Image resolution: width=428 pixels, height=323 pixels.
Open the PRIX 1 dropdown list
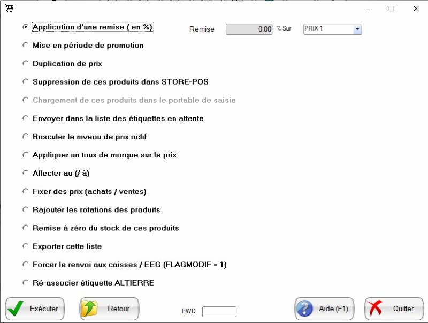pyautogui.click(x=357, y=29)
